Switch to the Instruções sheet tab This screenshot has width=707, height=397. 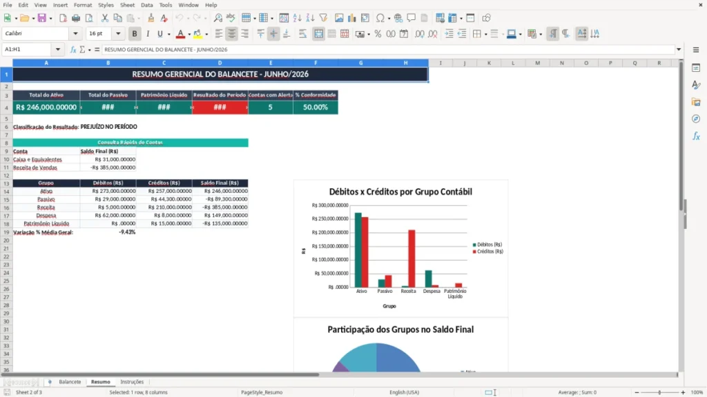click(x=132, y=382)
